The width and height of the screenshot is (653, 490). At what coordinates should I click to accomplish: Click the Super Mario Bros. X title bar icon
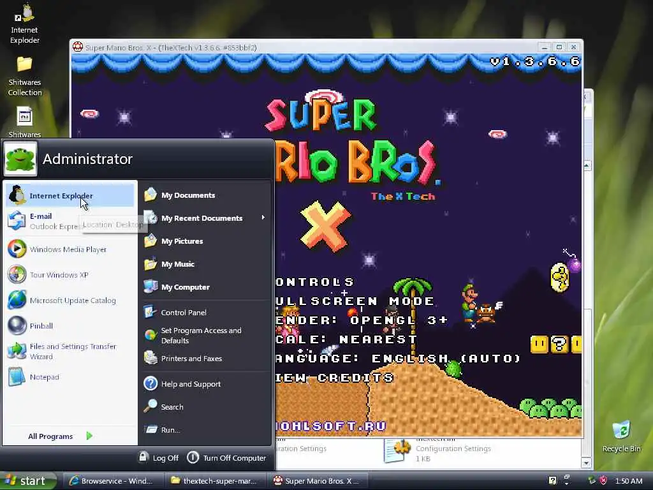coord(77,47)
